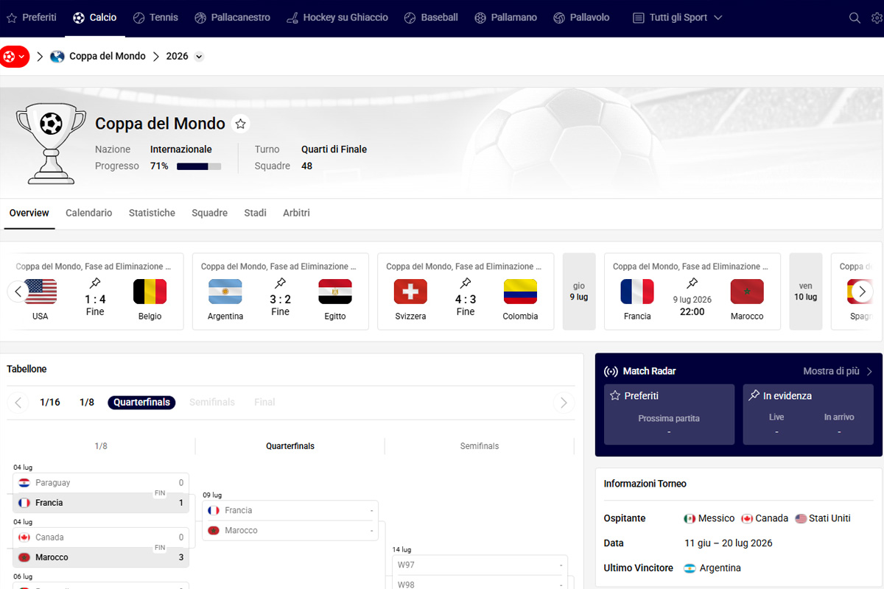The image size is (884, 589).
Task: Toggle favorite star next to Coppa del Mondo
Action: (240, 124)
